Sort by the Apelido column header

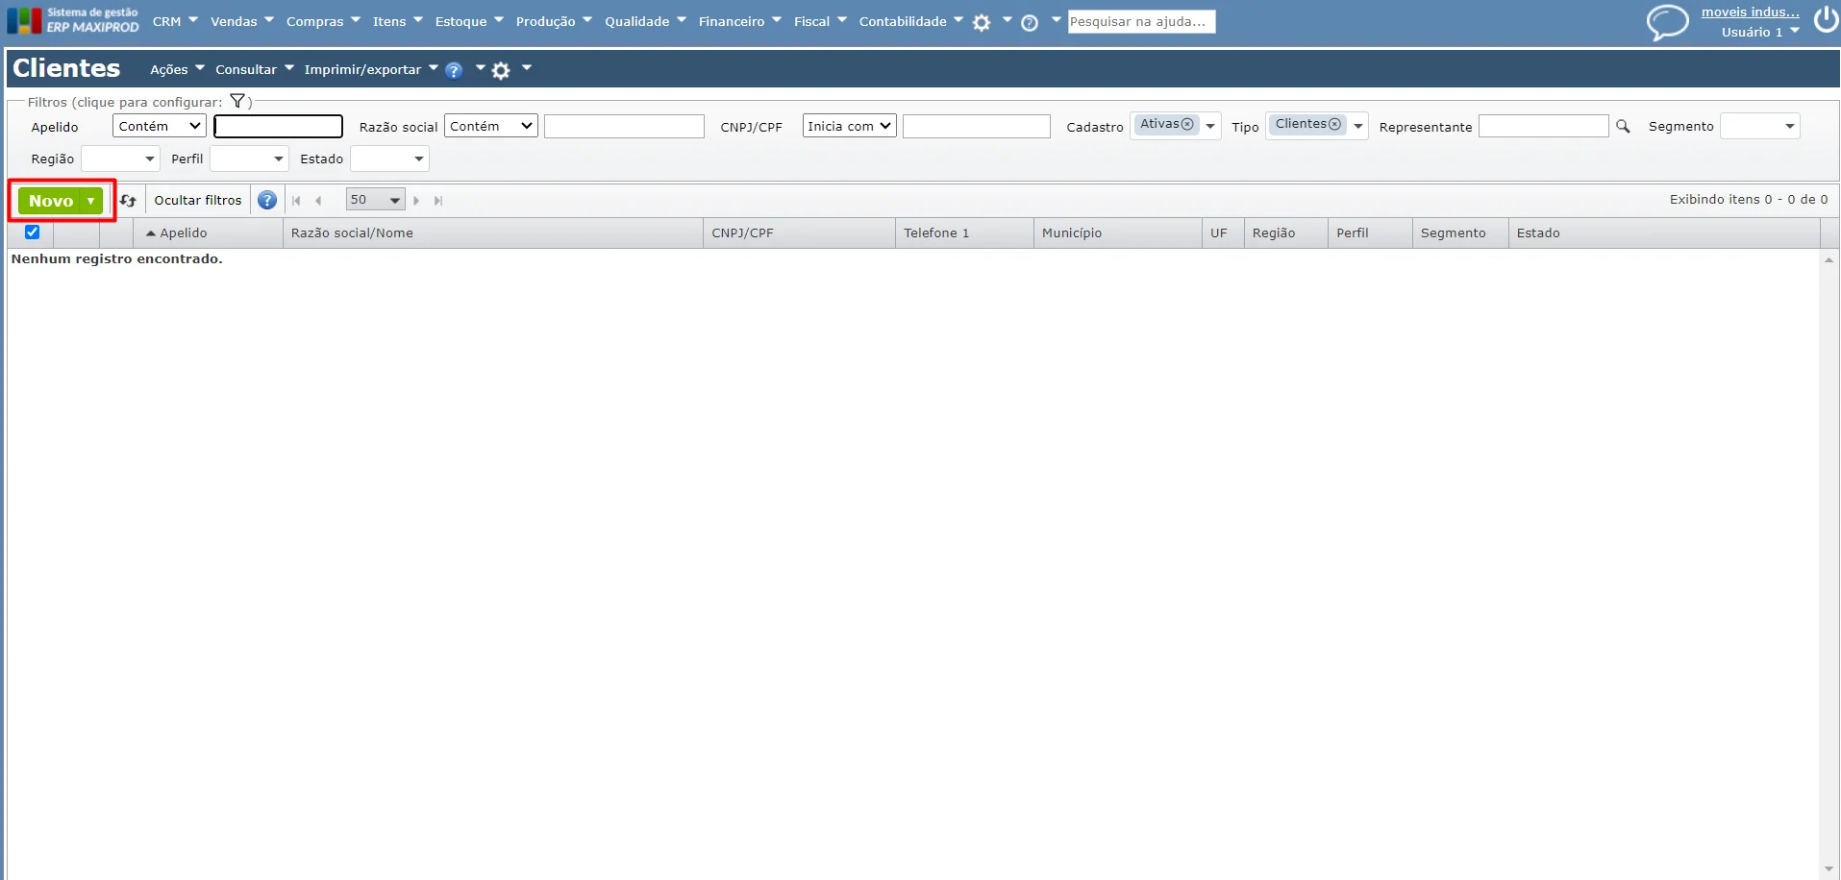pos(184,232)
